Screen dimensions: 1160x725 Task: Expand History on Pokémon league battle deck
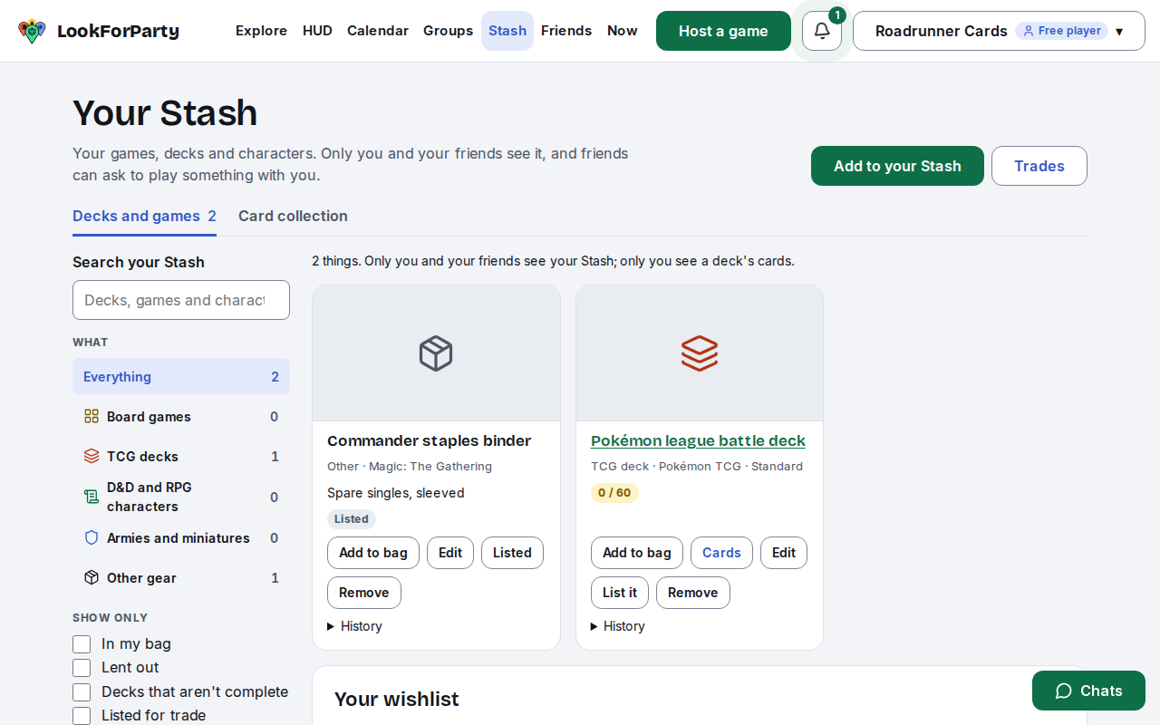pos(618,626)
